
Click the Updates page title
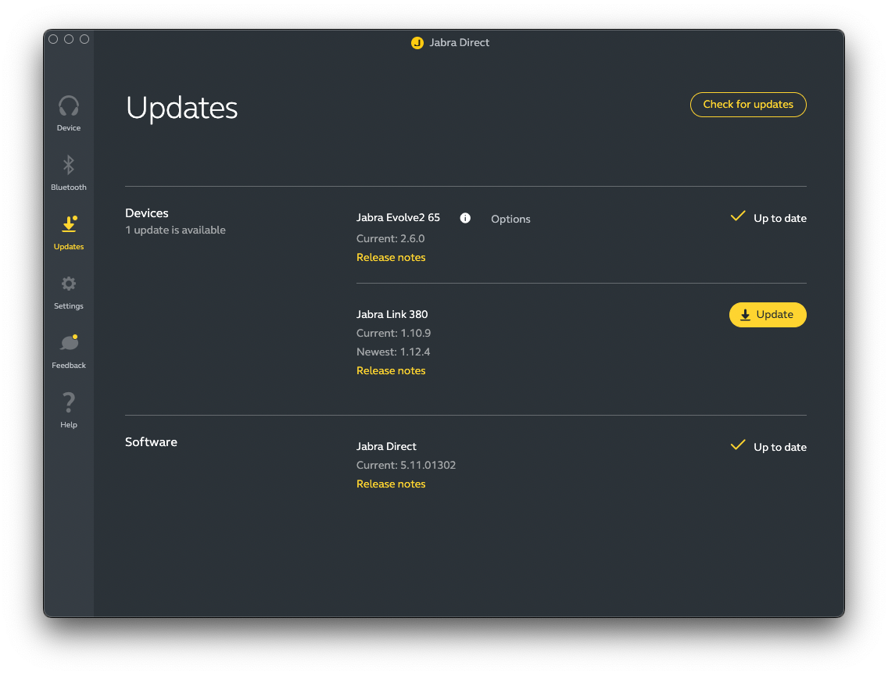[x=182, y=108]
